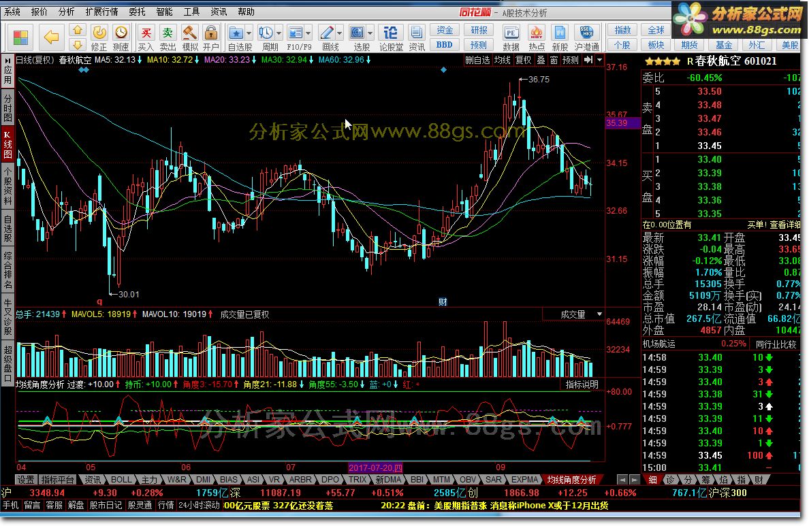Click the 指数 index button
This screenshot has height=526, width=809.
point(622,30)
